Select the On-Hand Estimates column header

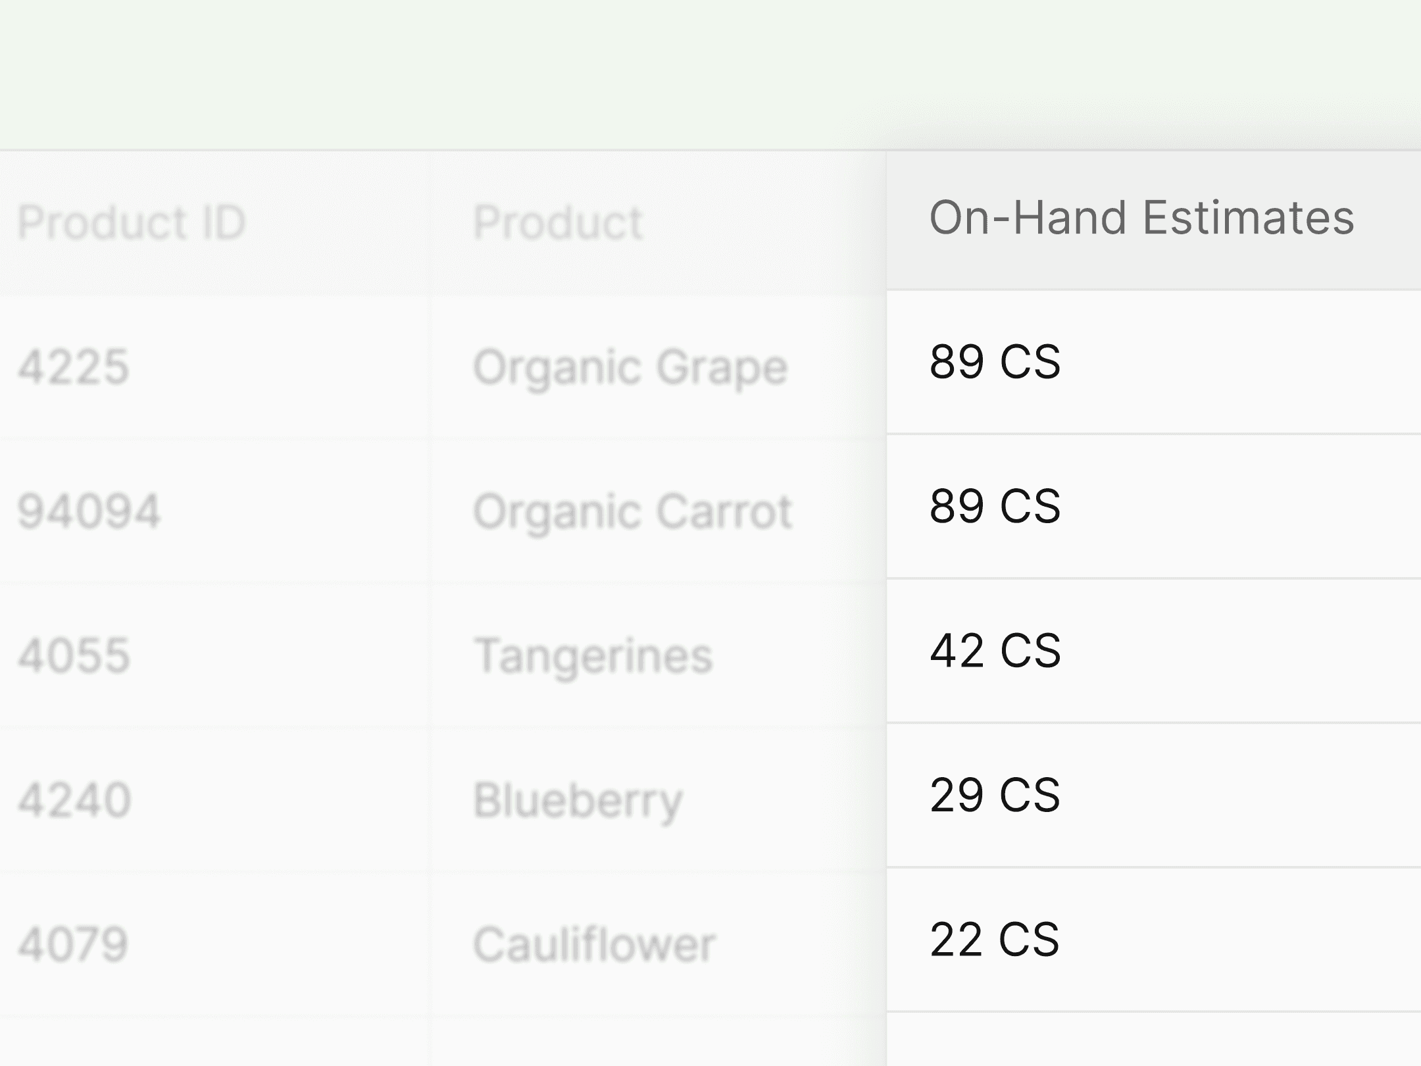pyautogui.click(x=1143, y=217)
